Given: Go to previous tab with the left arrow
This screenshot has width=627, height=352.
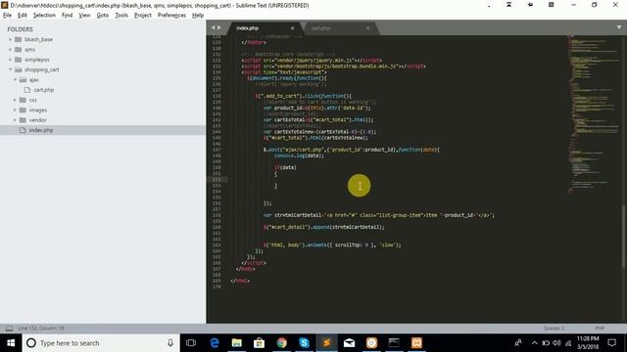Looking at the screenshot, I should [214, 27].
